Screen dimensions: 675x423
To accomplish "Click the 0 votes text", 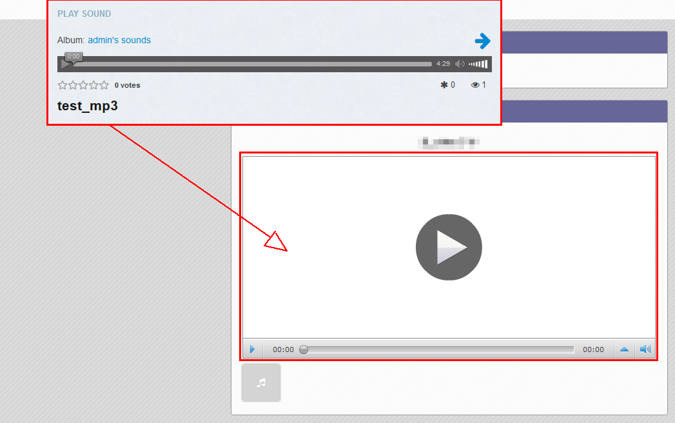I will (x=128, y=85).
